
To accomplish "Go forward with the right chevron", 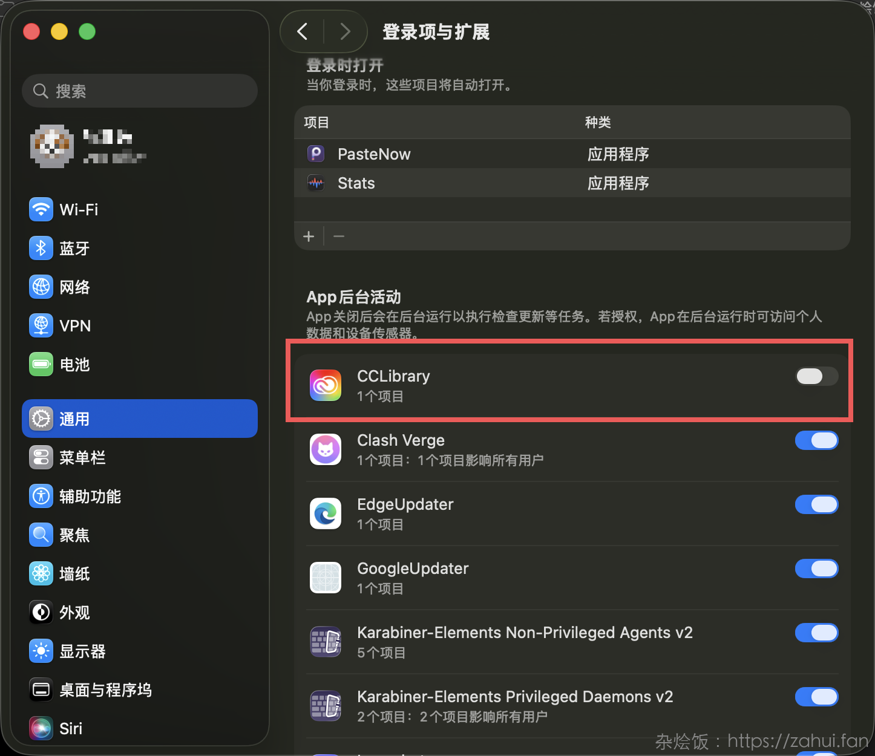I will coord(345,31).
